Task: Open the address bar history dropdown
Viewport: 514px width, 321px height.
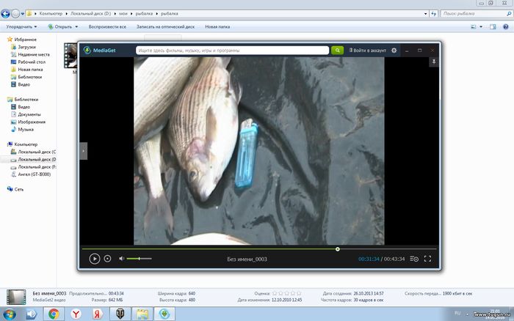Action: click(x=425, y=14)
